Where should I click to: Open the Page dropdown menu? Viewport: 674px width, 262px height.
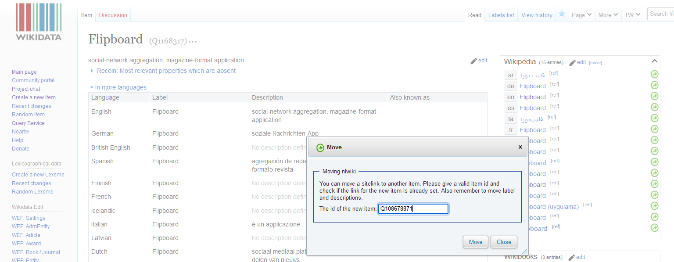pyautogui.click(x=581, y=15)
